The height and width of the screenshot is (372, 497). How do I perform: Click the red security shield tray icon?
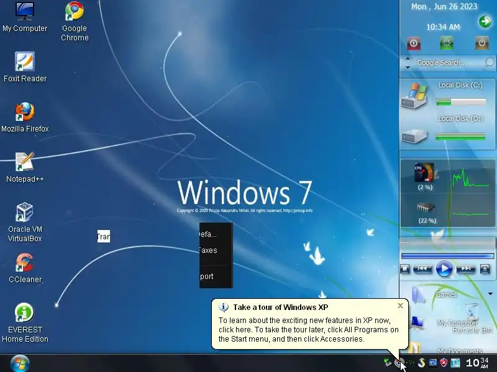pos(444,363)
